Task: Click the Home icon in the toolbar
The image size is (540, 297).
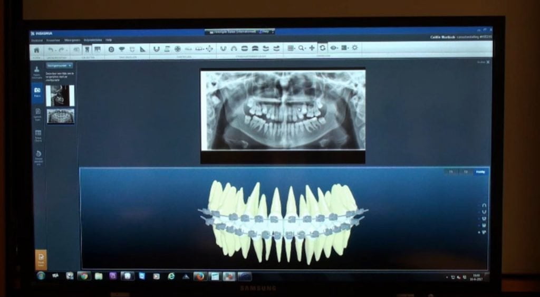Action: tap(36, 49)
